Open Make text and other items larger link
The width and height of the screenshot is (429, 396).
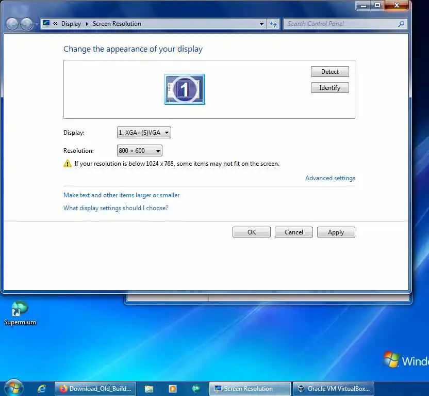[122, 195]
